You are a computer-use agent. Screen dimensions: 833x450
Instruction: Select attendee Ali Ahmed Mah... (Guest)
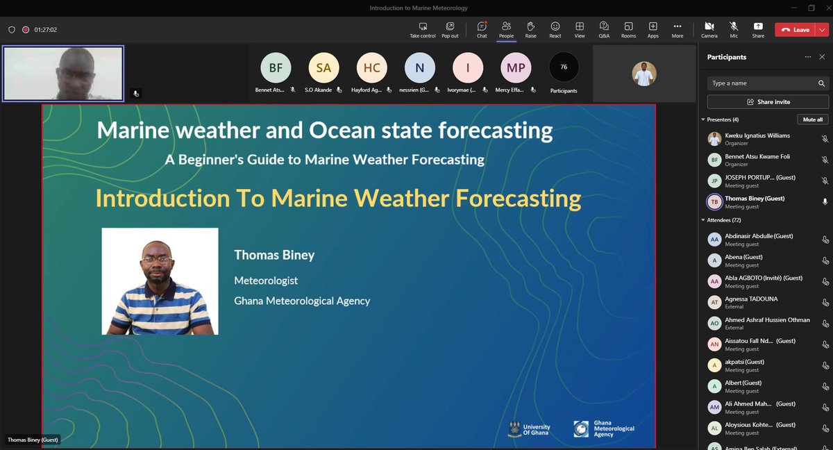pyautogui.click(x=768, y=407)
